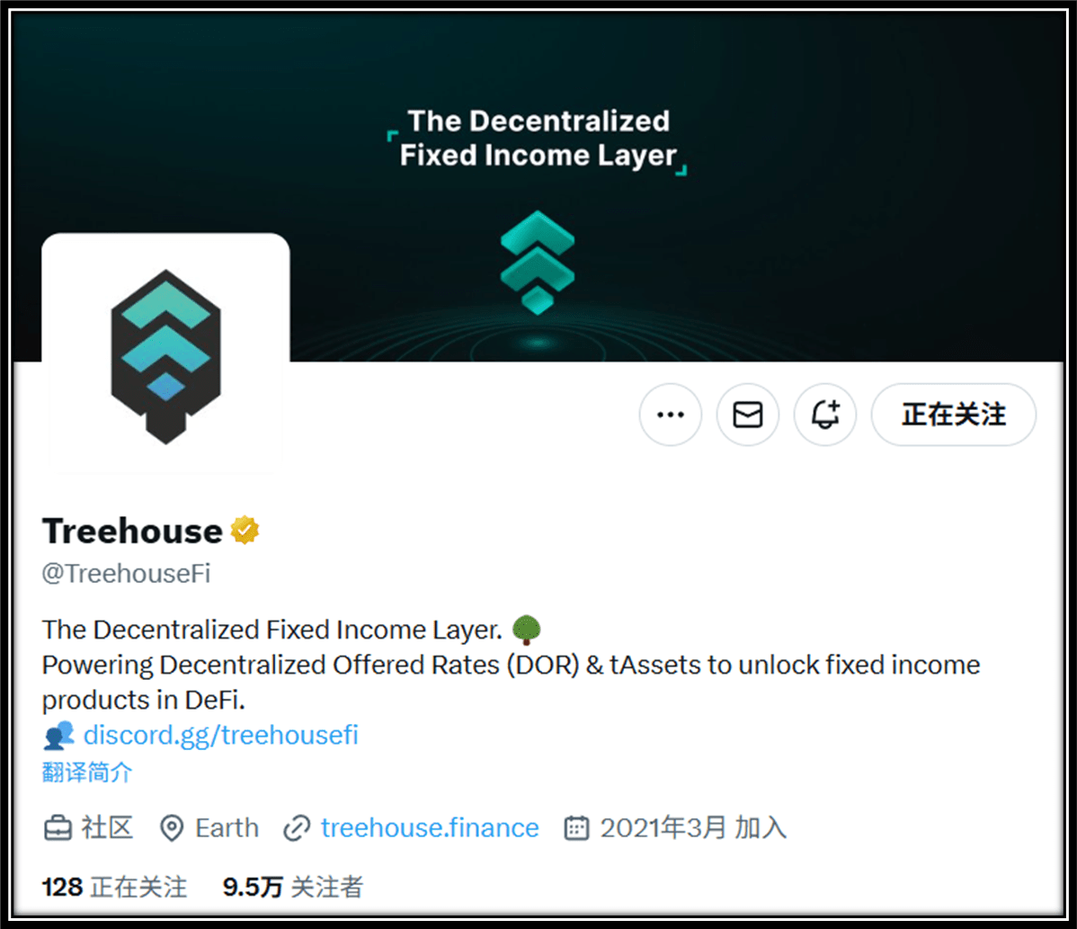Click the @TreehouseFi handle text
This screenshot has height=929, width=1077.
tap(127, 573)
